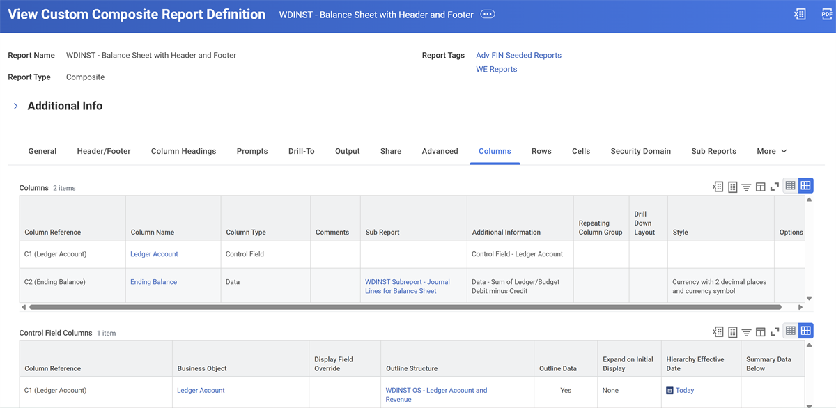Click the Columns grid horizontal scrollbar
836x408 pixels.
click(405, 307)
